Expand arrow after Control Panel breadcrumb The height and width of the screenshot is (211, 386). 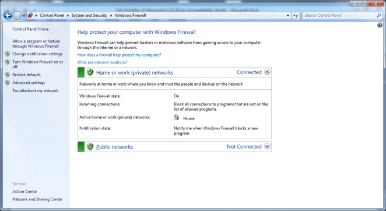point(68,15)
